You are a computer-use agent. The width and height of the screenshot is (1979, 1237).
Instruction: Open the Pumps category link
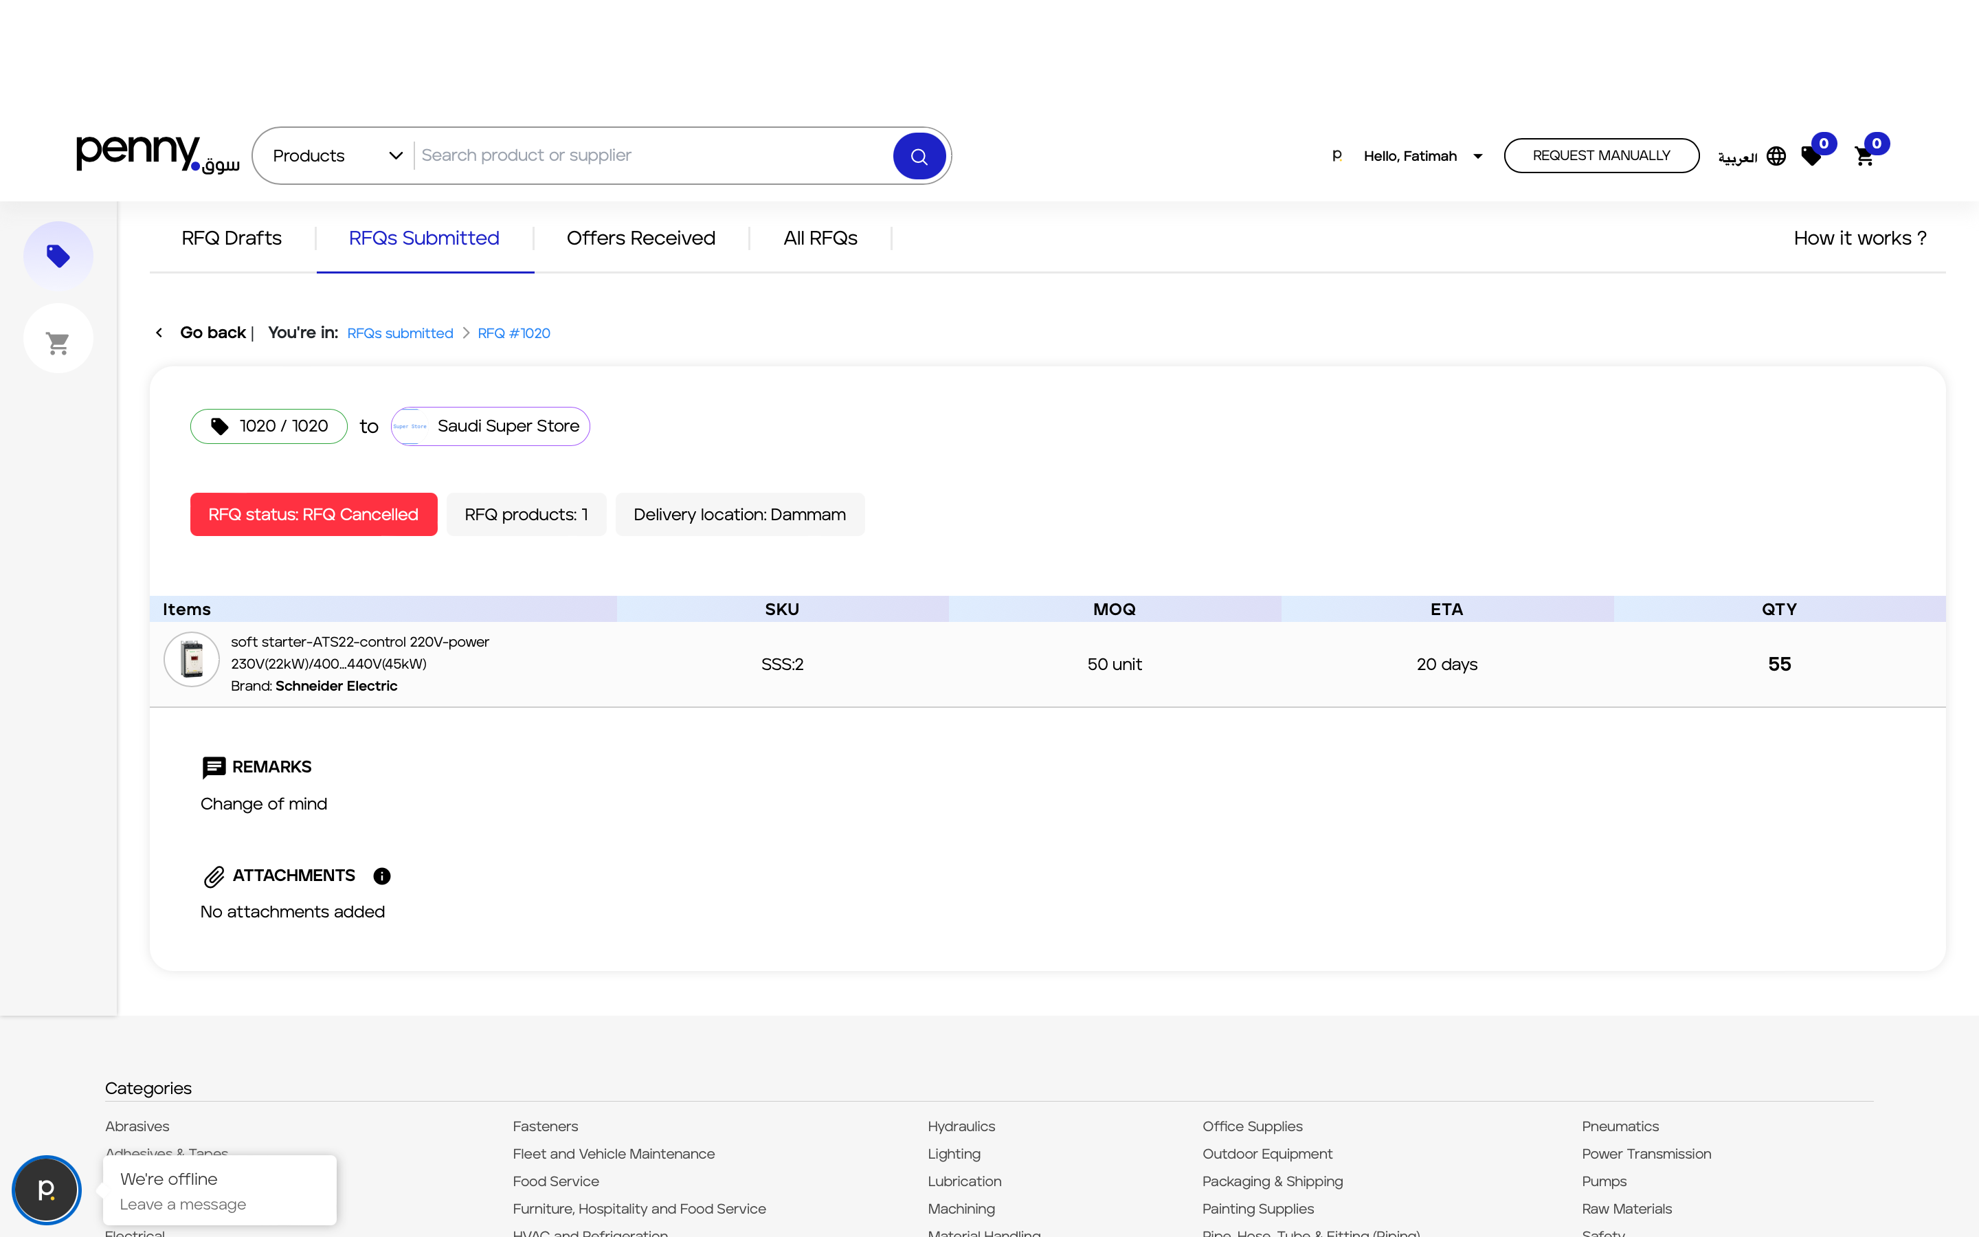pyautogui.click(x=1605, y=1181)
